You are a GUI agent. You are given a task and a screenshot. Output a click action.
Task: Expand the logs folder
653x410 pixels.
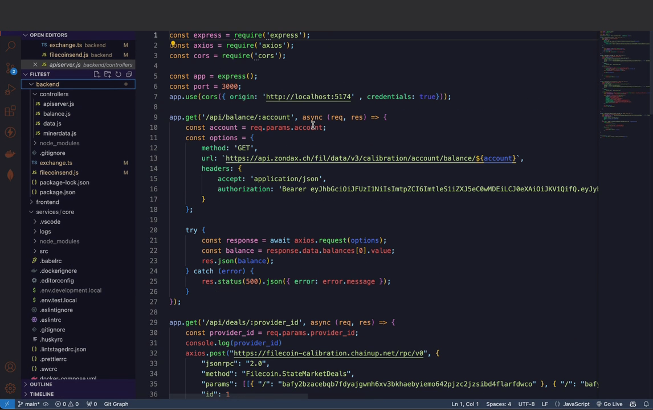point(78,231)
